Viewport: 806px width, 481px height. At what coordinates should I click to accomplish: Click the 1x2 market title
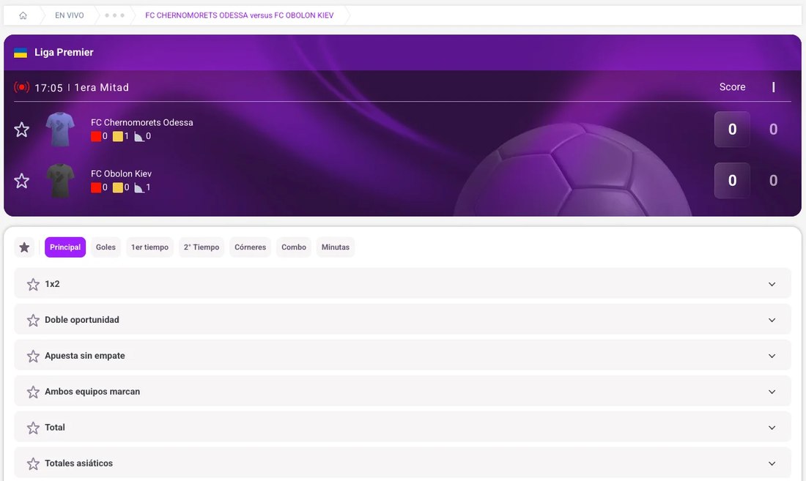tap(53, 284)
